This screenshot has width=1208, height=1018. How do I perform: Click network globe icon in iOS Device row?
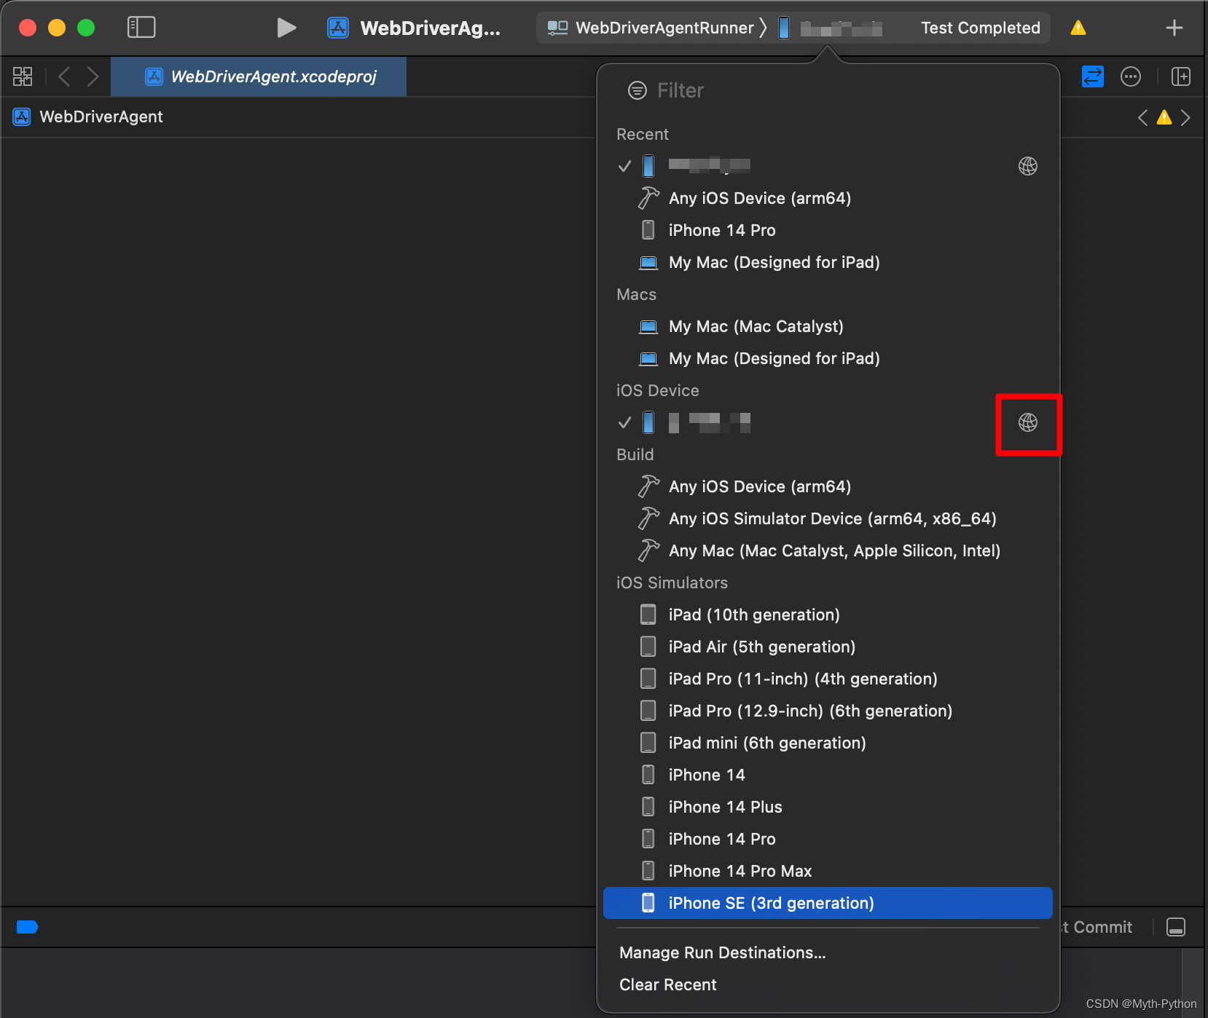1028,422
